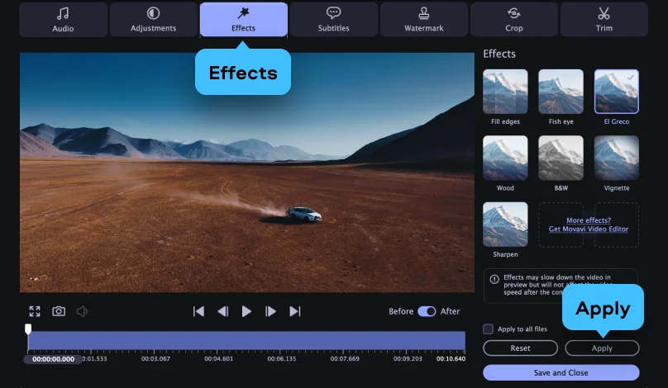The height and width of the screenshot is (388, 668).
Task: Choose the Sharpen effect
Action: pos(505,225)
